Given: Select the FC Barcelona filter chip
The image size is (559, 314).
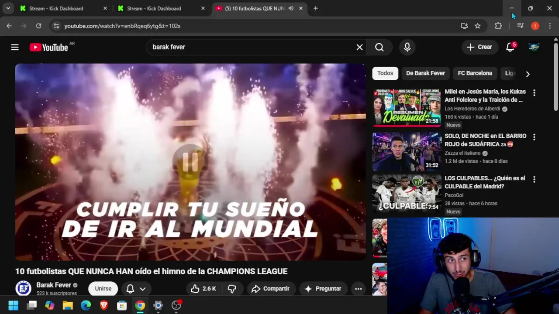Looking at the screenshot, I should click(x=475, y=73).
